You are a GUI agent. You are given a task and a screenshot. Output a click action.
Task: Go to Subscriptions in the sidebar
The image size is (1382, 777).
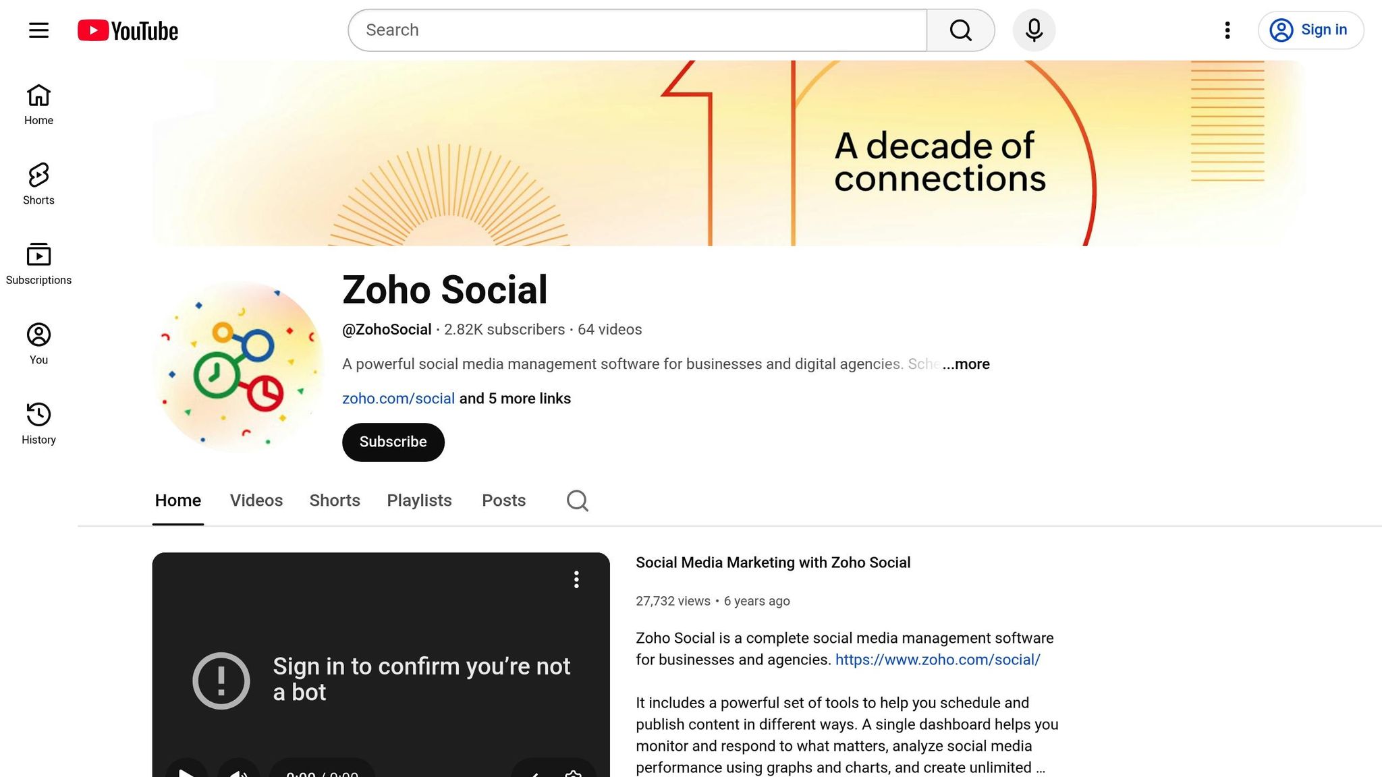(x=38, y=262)
